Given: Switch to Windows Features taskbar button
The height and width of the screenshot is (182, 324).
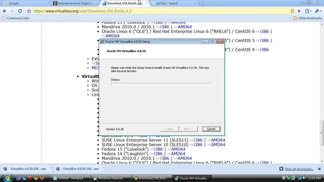Looking at the screenshot, I should [111, 178].
